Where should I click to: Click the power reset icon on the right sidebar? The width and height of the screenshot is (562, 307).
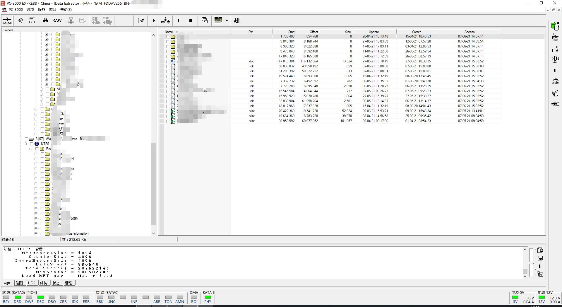(555, 37)
